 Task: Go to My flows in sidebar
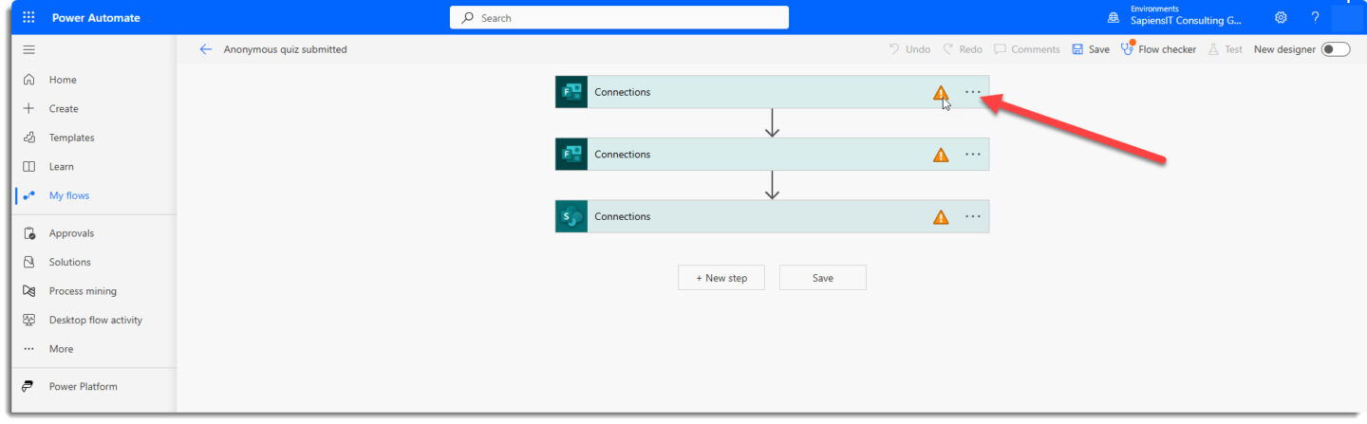tap(69, 195)
